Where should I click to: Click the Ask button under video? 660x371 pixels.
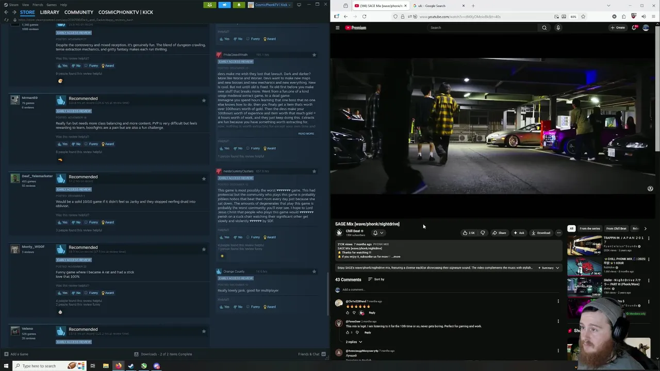point(519,233)
